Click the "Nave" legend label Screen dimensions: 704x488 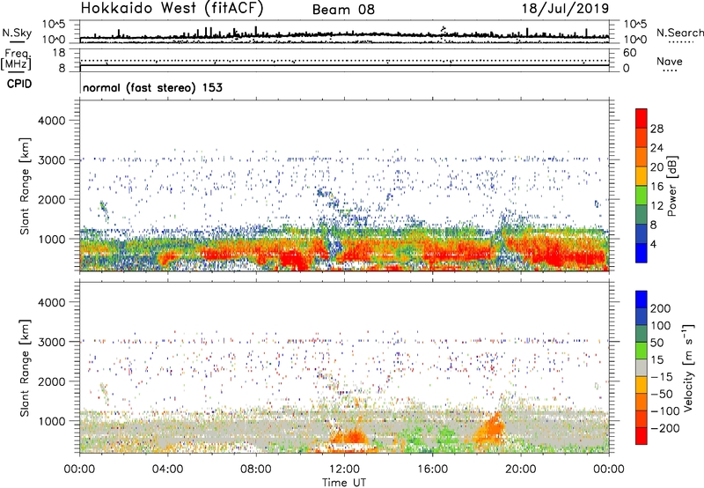[x=670, y=61]
